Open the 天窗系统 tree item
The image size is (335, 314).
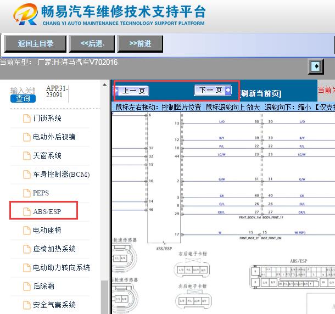point(47,156)
